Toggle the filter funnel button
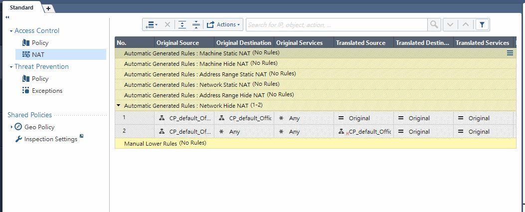525x212 pixels. 482,24
